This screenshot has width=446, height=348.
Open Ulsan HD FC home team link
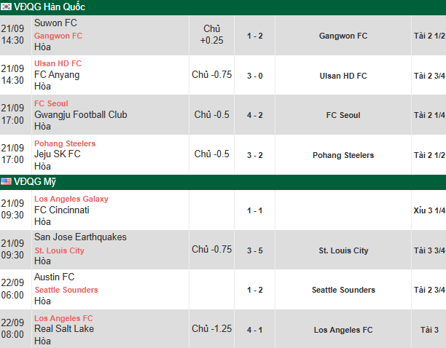[x=58, y=63]
